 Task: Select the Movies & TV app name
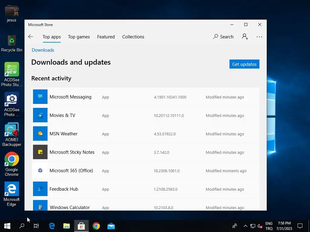pos(62,115)
